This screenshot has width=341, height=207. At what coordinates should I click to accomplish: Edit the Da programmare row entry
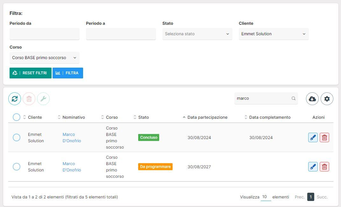point(313,167)
